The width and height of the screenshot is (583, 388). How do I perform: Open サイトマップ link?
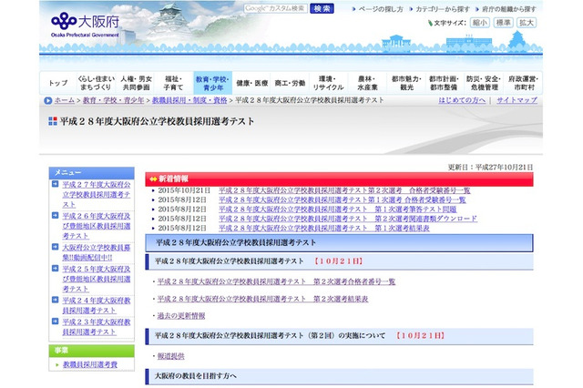[517, 100]
